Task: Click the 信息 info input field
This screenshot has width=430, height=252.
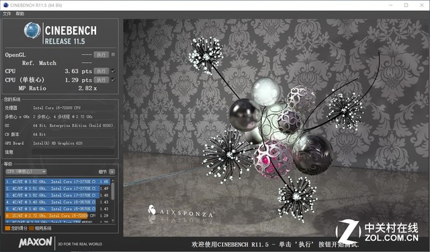Action: pyautogui.click(x=73, y=152)
